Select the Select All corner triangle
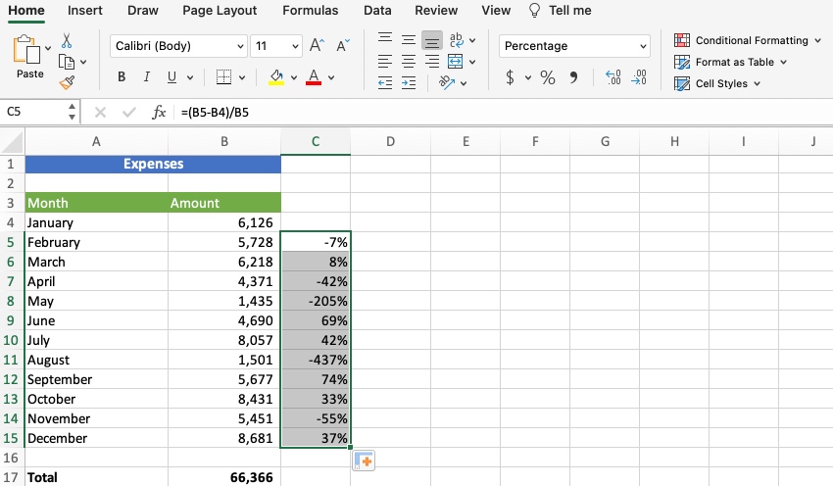 12,142
